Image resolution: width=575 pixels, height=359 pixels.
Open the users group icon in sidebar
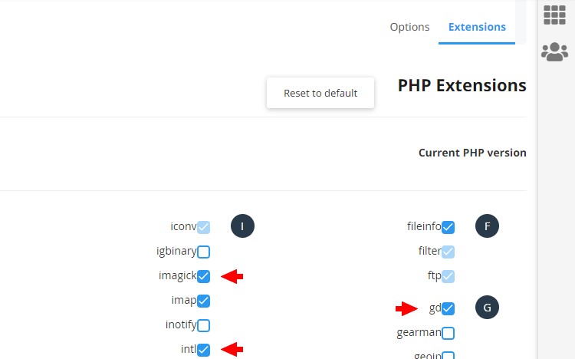[554, 51]
